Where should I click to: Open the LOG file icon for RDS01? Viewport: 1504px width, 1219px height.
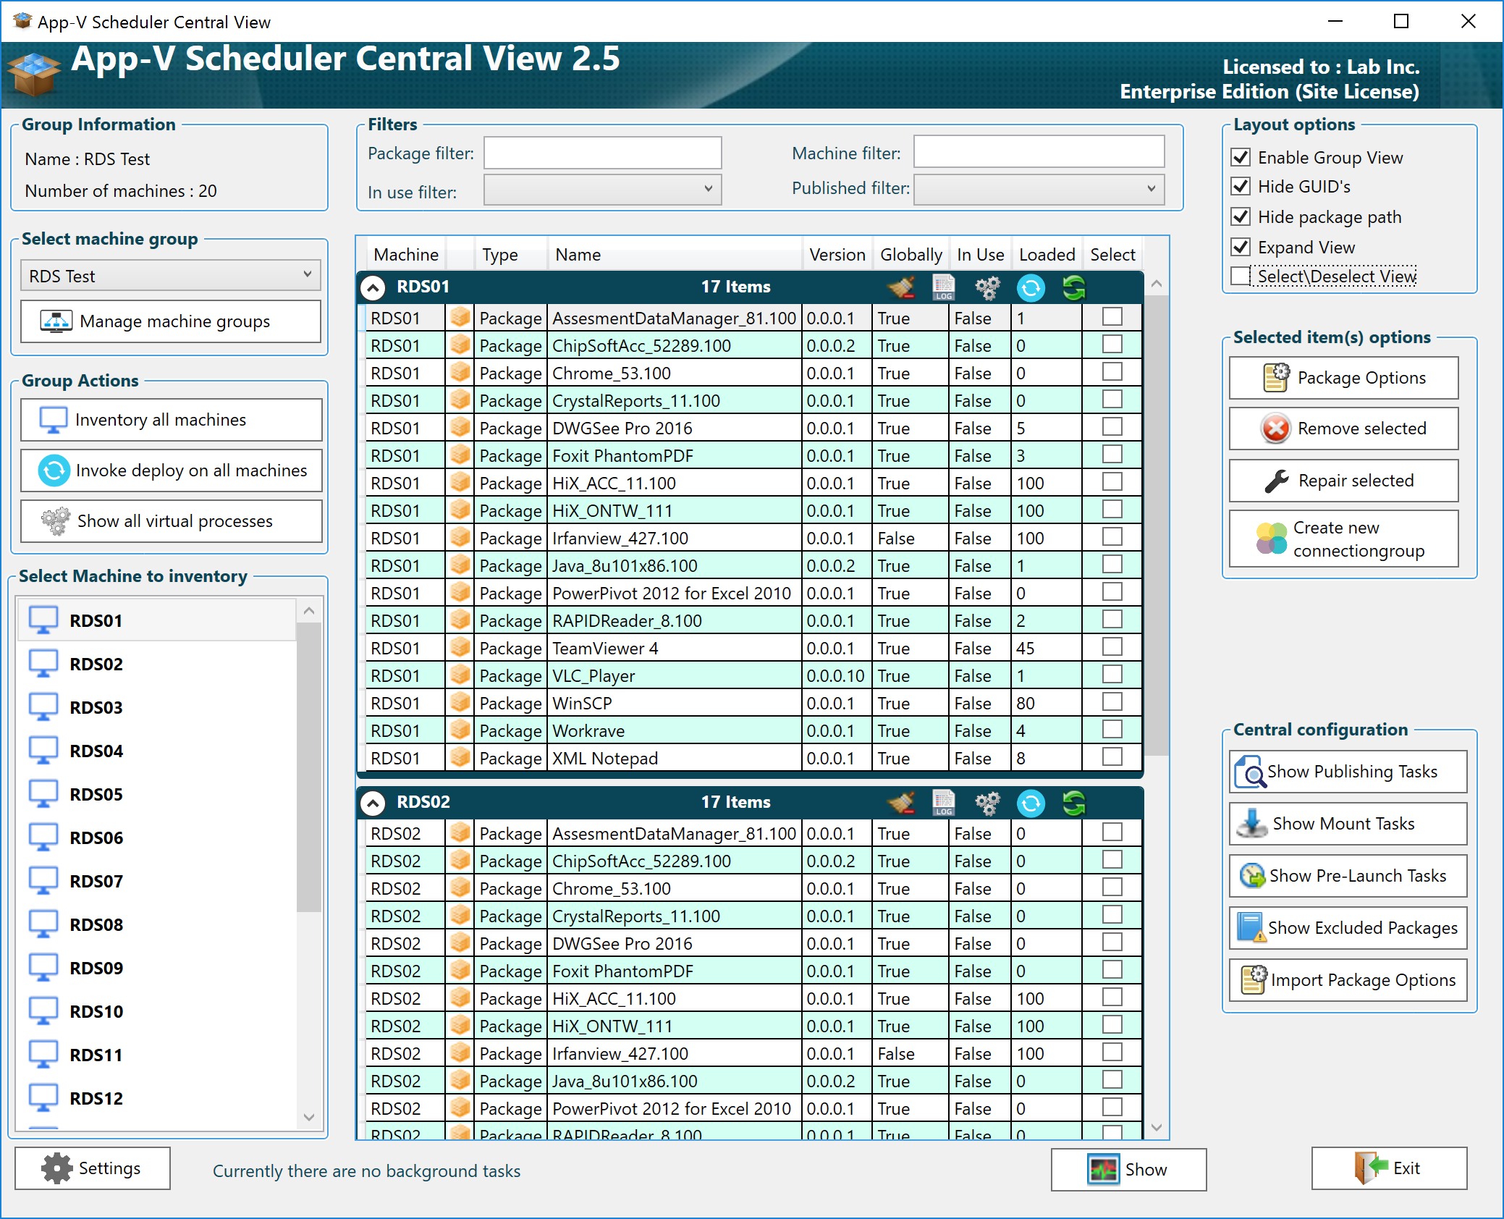point(943,287)
